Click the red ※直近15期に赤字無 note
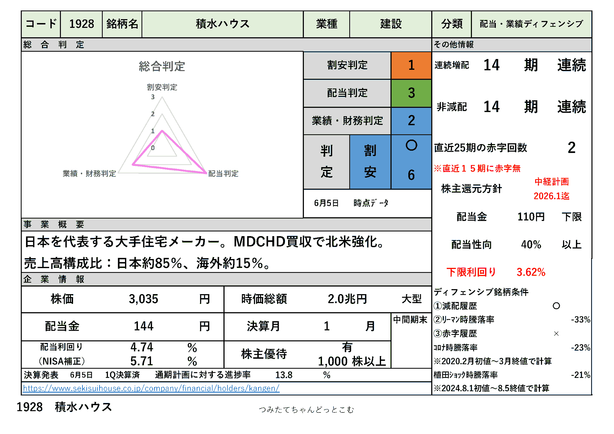 point(477,168)
